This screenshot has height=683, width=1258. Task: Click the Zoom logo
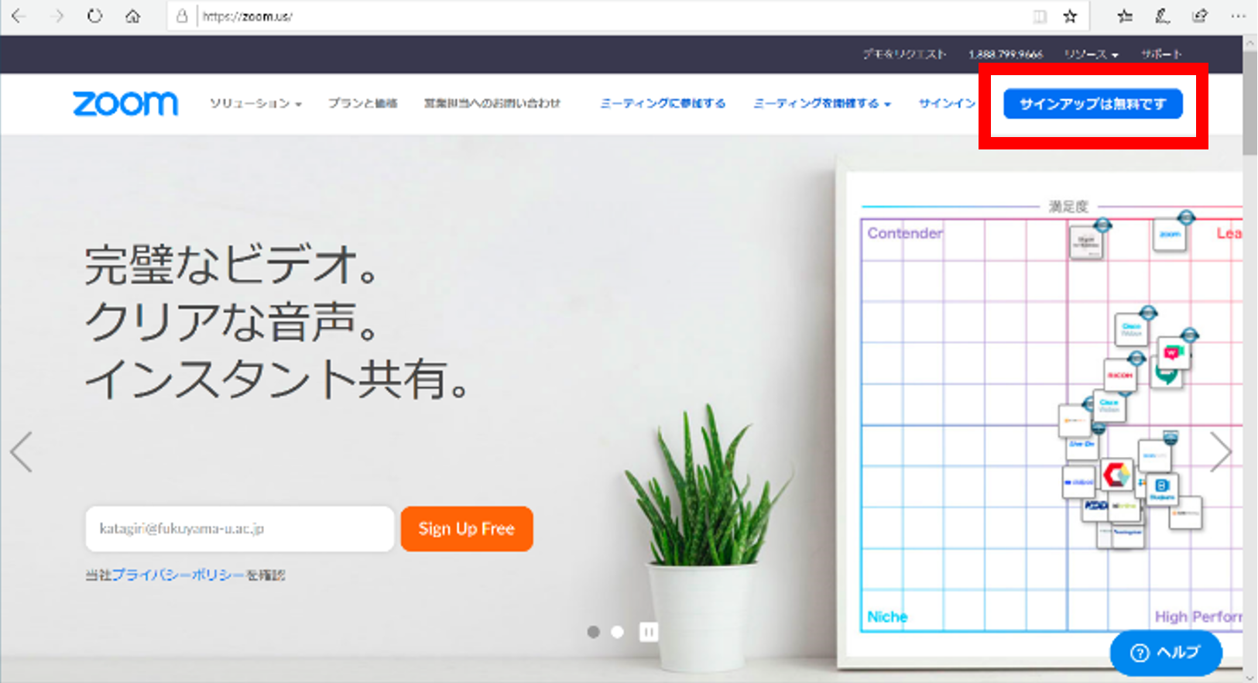[x=125, y=104]
